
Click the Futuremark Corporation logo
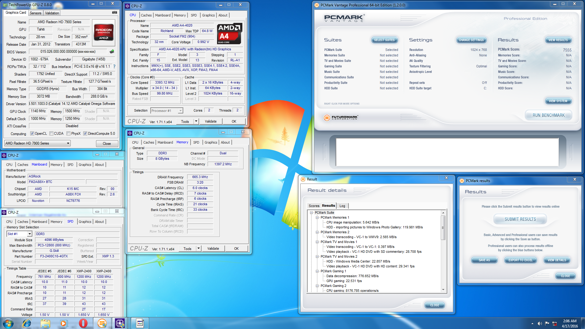pyautogui.click(x=341, y=117)
